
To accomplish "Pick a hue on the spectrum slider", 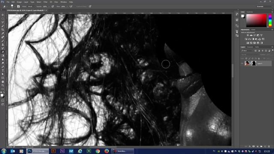I will [270, 21].
